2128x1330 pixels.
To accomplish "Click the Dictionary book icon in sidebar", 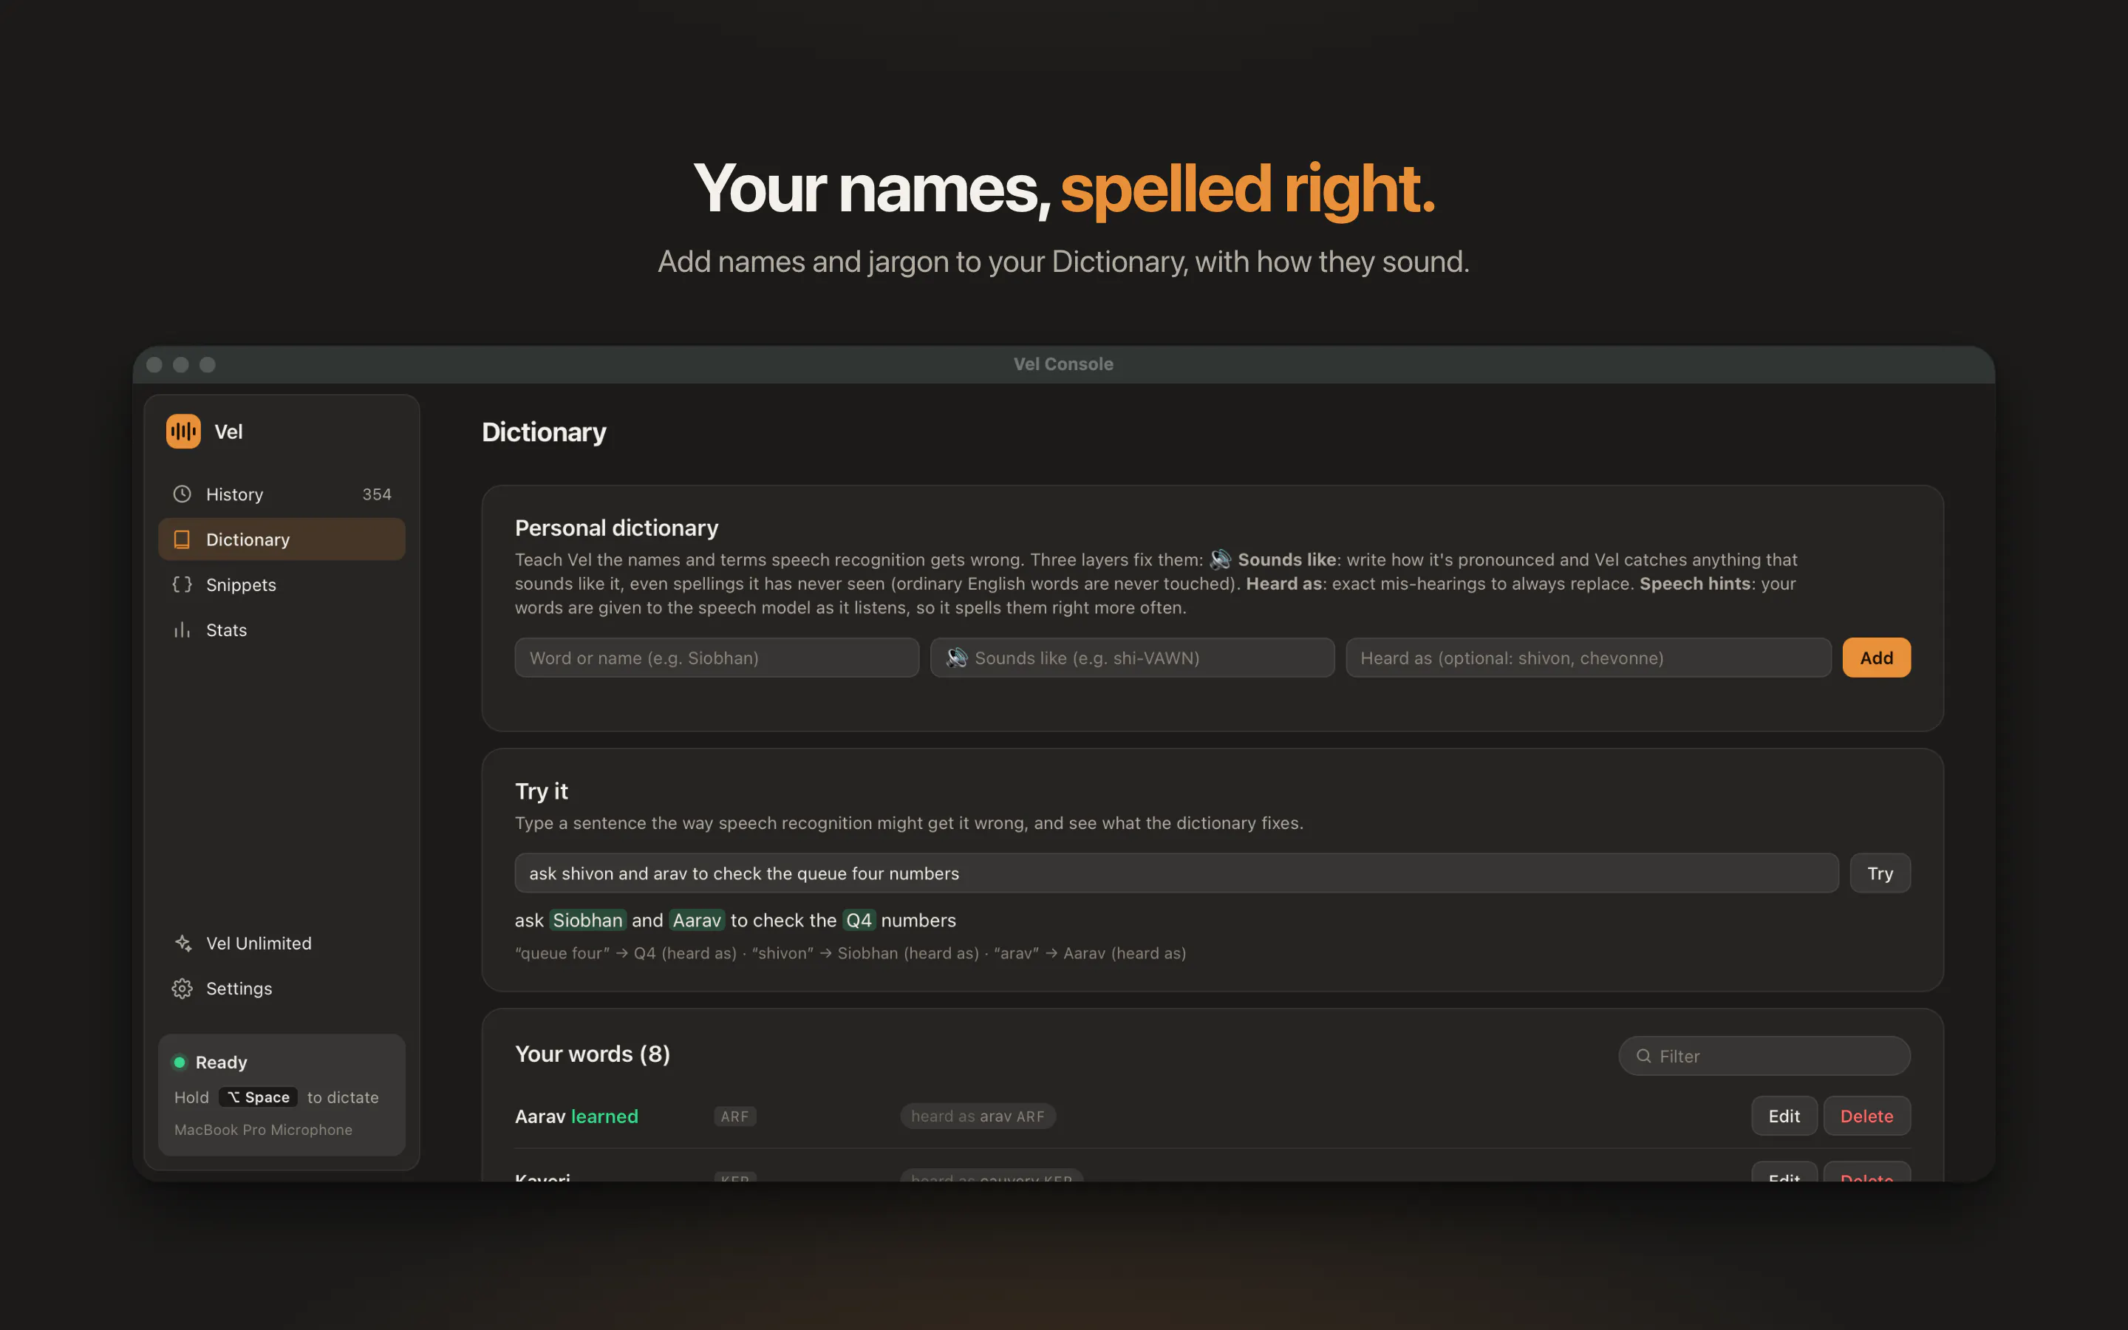I will (x=182, y=539).
